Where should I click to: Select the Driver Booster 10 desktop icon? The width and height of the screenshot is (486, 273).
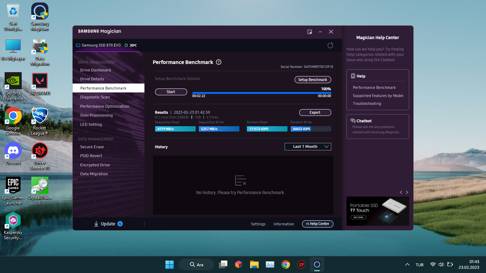[40, 156]
